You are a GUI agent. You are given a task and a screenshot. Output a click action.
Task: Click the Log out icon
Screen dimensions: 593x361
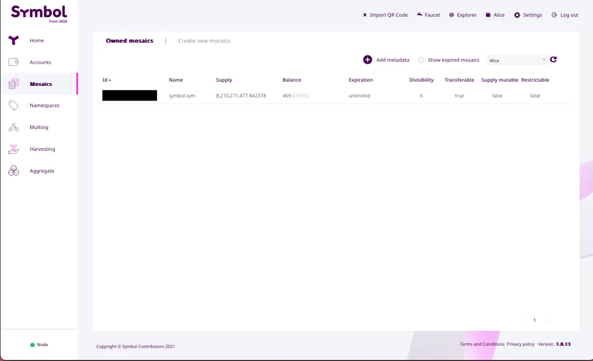tap(554, 15)
